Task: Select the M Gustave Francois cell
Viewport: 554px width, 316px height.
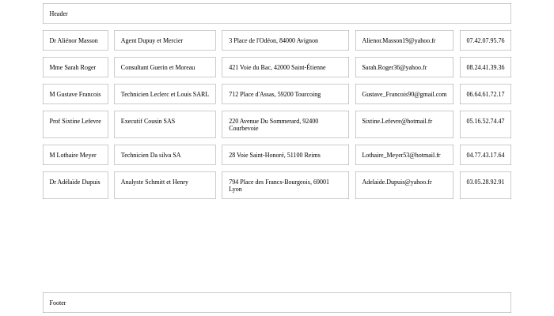Action: (x=75, y=94)
